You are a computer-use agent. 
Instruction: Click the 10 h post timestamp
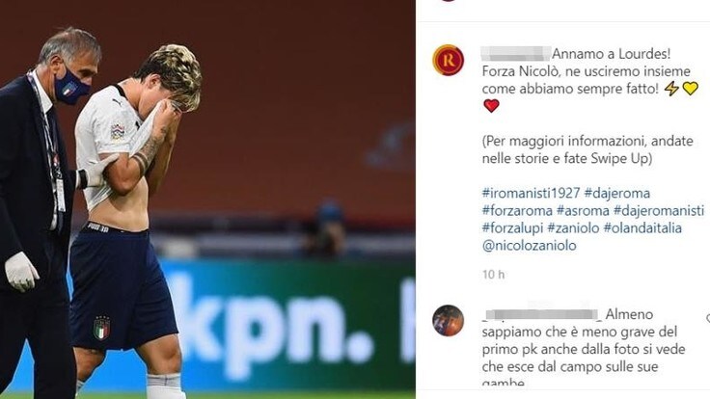click(493, 275)
